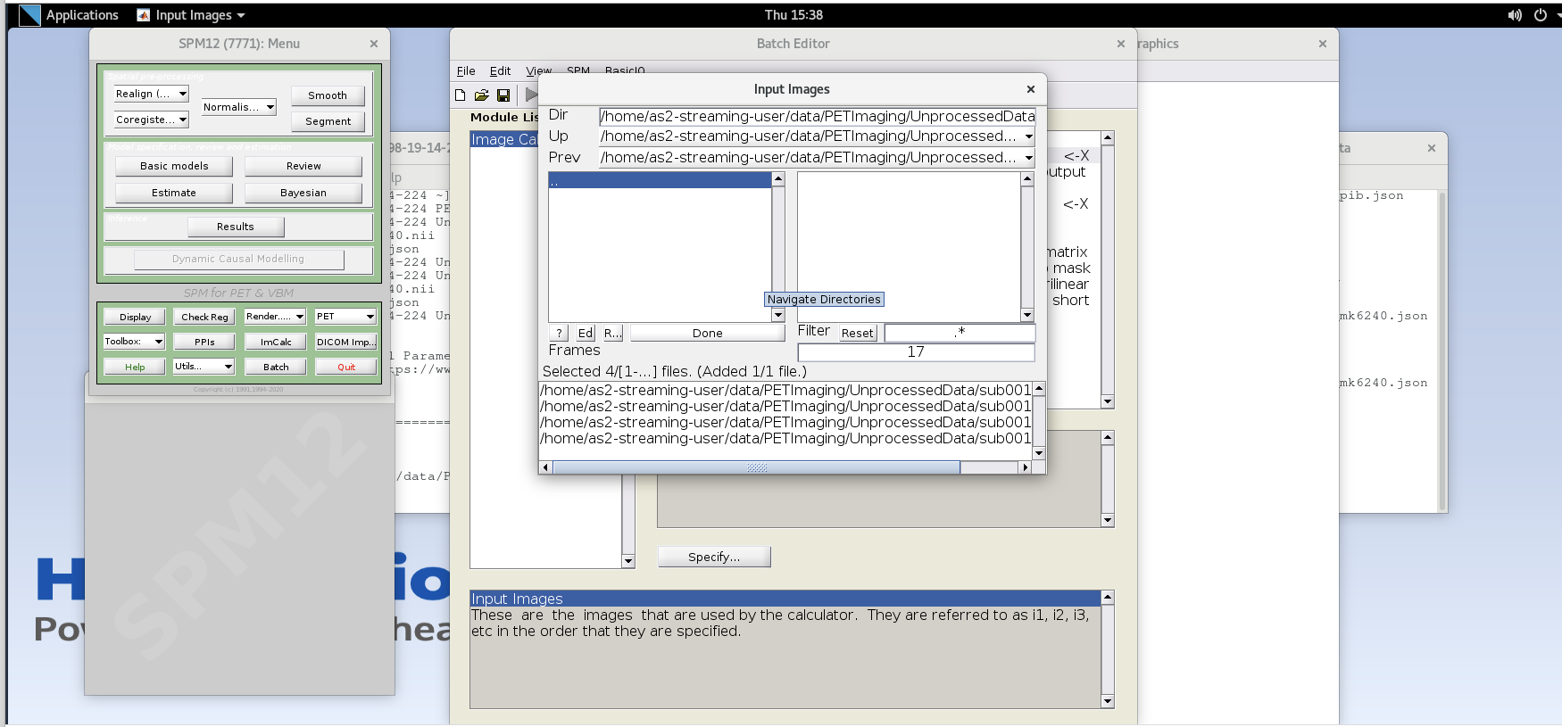Screen dimensions: 1562x727
Task: Click the Review button
Action: click(303, 166)
